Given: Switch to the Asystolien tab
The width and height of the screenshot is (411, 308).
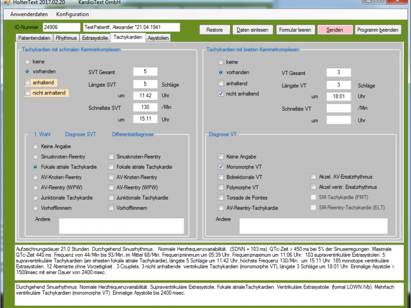Looking at the screenshot, I should [158, 38].
